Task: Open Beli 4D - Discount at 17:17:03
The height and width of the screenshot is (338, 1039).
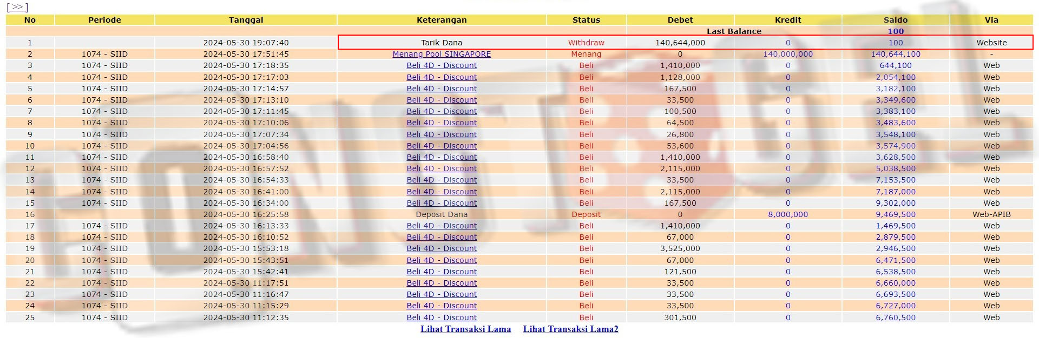Action: 442,77
